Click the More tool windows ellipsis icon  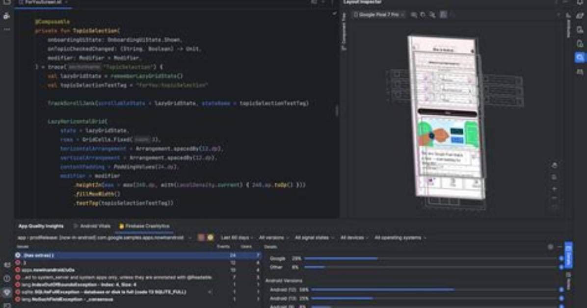click(7, 29)
